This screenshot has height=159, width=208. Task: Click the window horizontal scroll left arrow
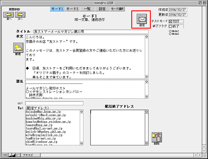196,155
